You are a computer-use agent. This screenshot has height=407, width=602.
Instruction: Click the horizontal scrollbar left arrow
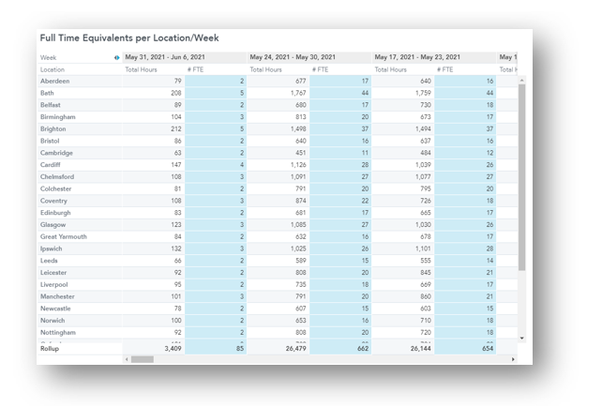click(x=127, y=359)
